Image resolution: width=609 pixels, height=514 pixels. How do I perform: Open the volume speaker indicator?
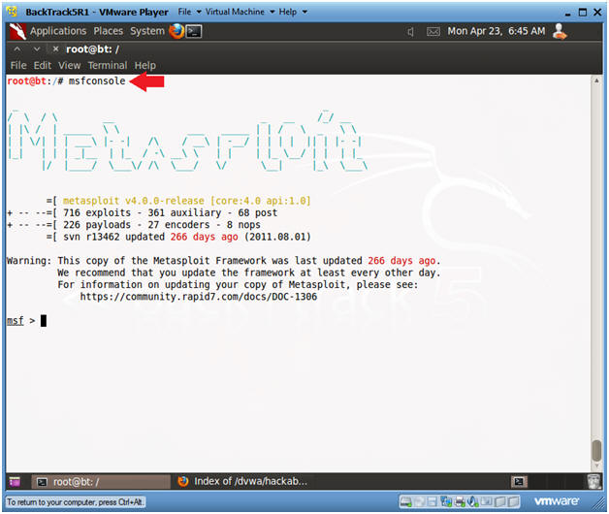[x=410, y=32]
